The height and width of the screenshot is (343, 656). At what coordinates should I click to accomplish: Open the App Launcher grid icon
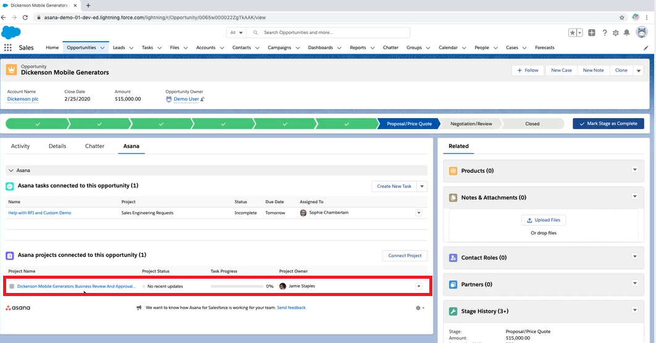pos(7,48)
